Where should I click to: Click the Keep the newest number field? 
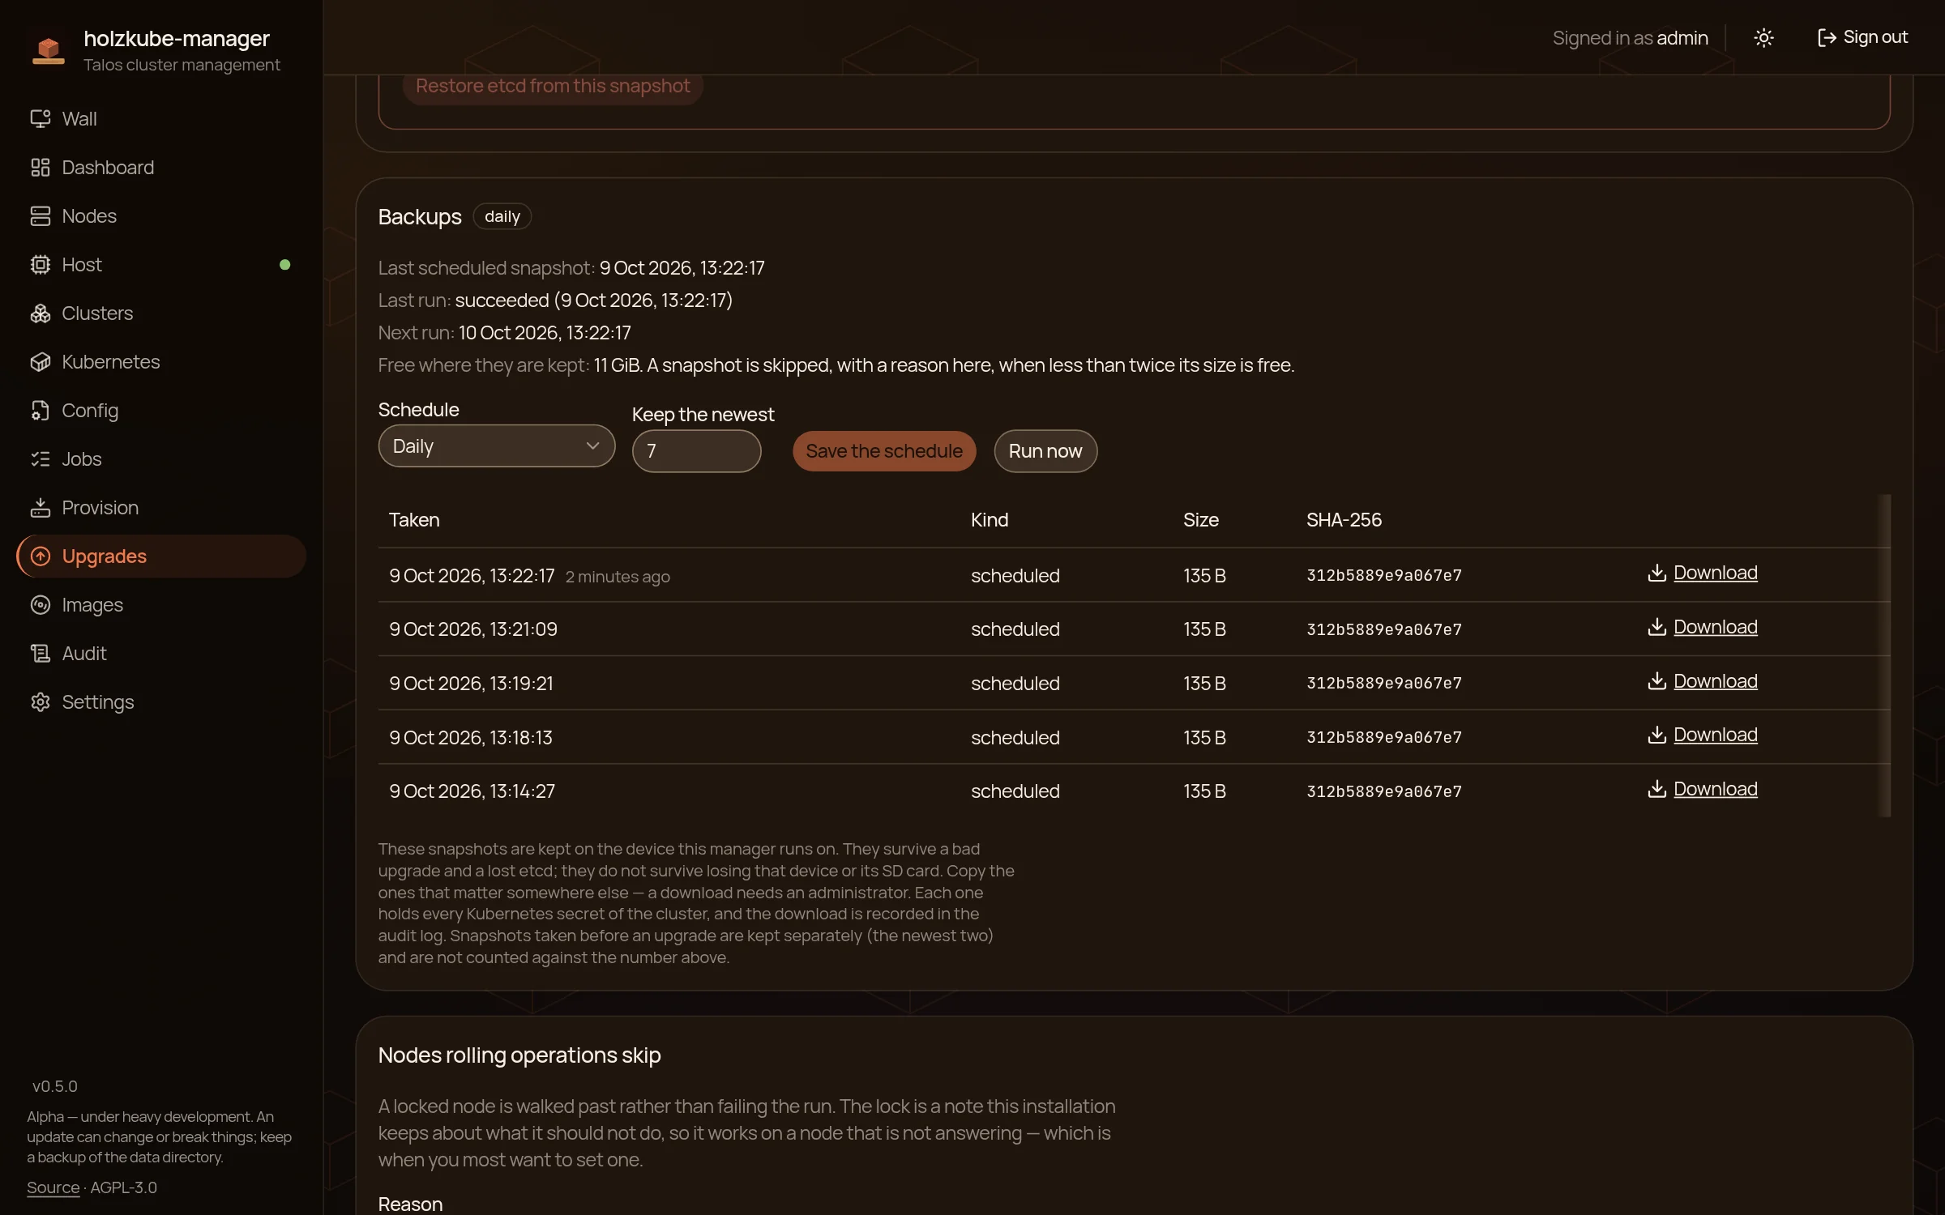[697, 451]
